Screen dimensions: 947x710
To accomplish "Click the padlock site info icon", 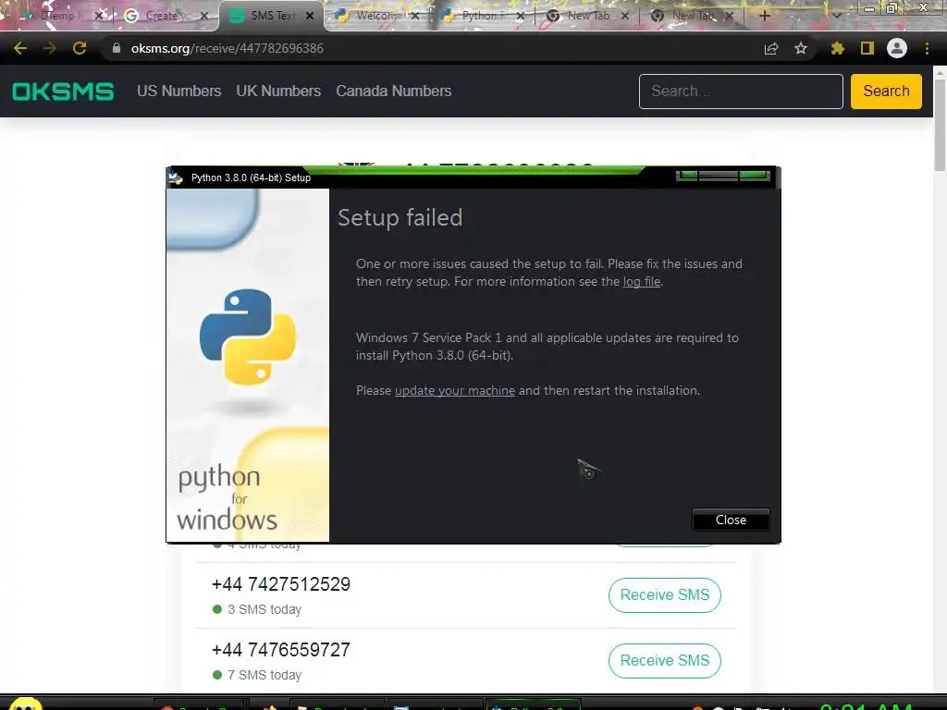I will [116, 48].
